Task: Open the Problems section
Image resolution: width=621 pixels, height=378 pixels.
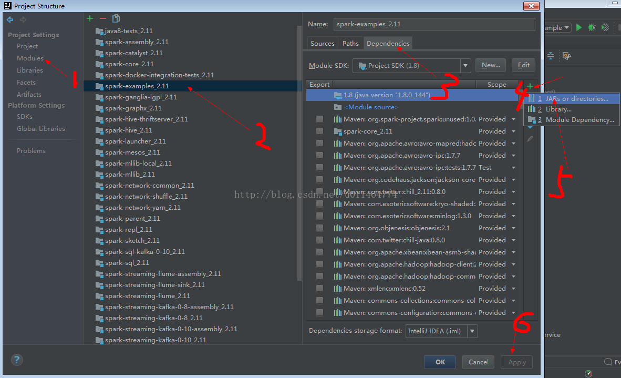Action: tap(31, 150)
